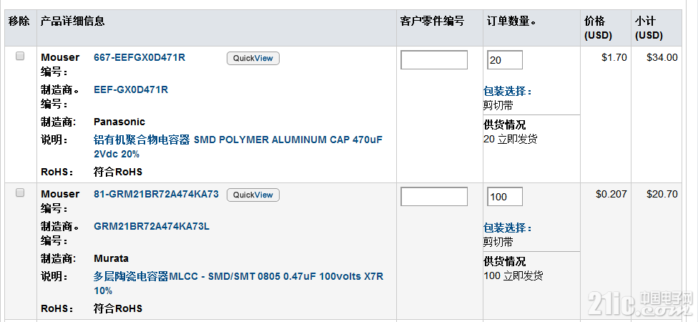The height and width of the screenshot is (322, 698).
Task: Click customer part number field, first row
Action: click(434, 60)
